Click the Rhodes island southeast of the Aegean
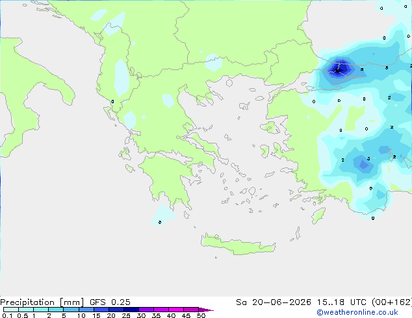Image resolution: width=412 pixels, height=318 pixels. [x=318, y=215]
